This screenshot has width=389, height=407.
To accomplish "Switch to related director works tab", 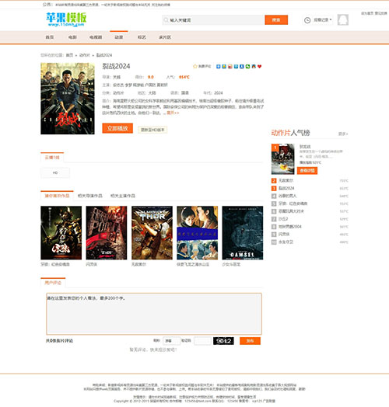I will pyautogui.click(x=90, y=196).
